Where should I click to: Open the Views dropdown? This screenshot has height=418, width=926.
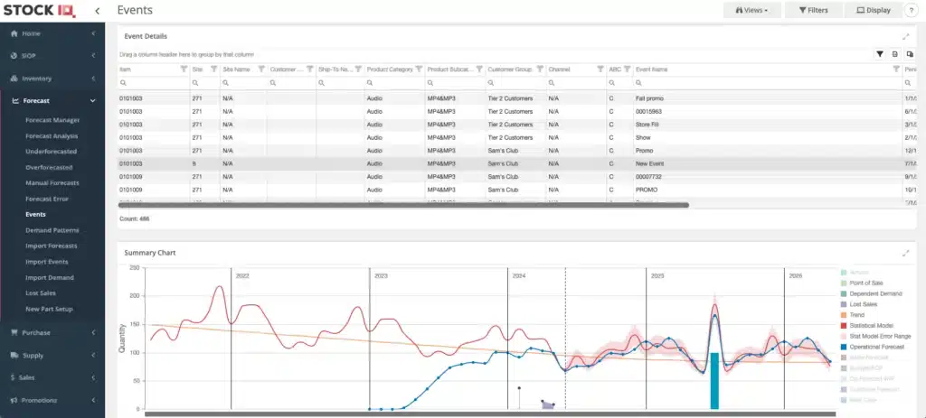(x=751, y=10)
